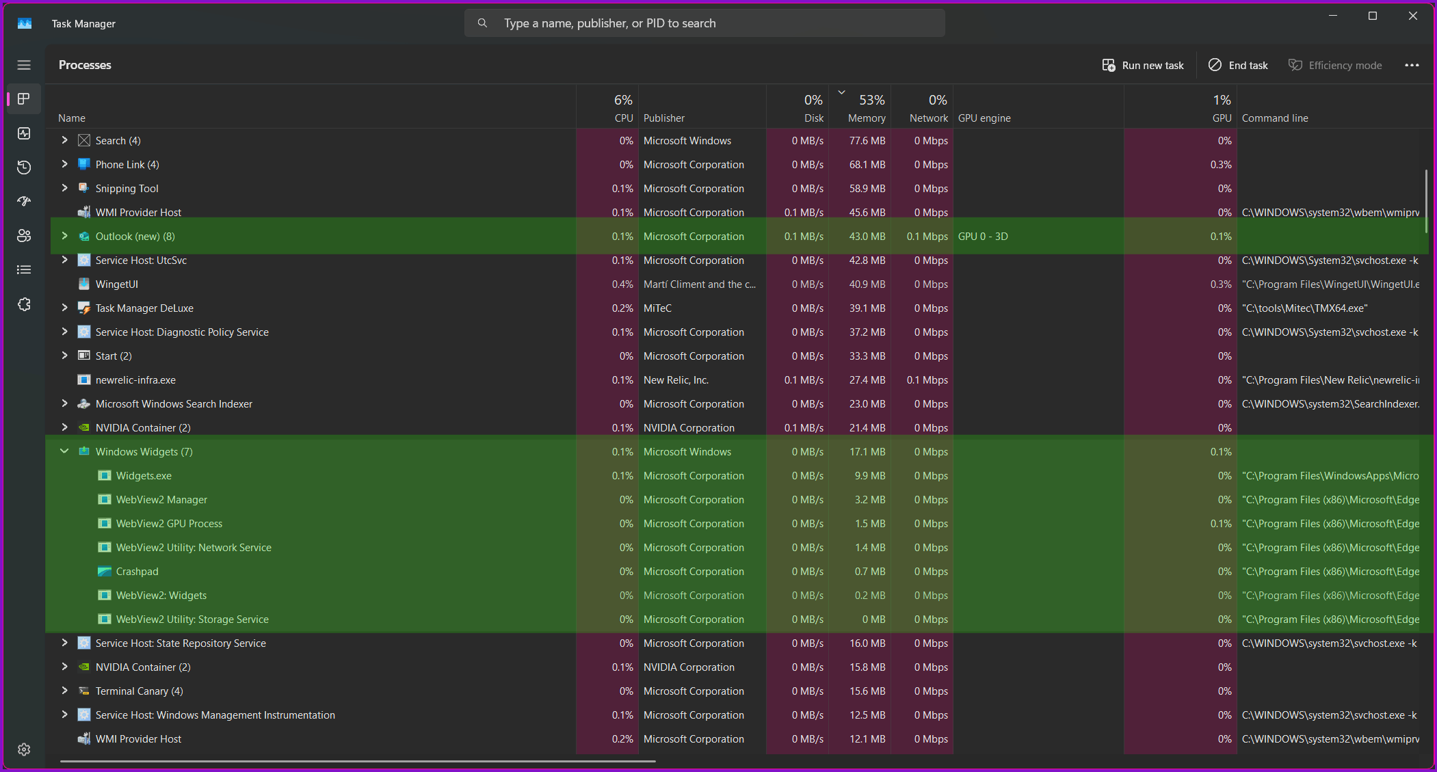Expand the Phone Link process group
The height and width of the screenshot is (772, 1437).
coord(64,164)
